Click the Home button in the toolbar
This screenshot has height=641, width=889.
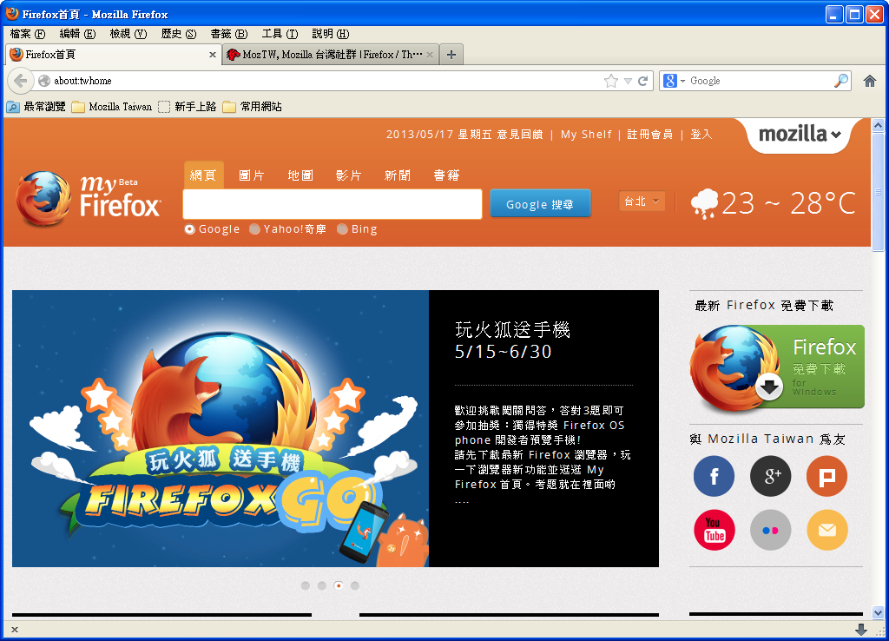869,81
